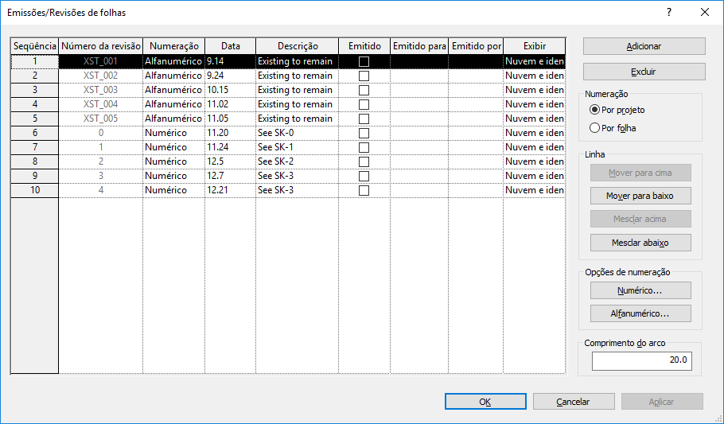
Task: Click the Cancelar button
Action: (x=574, y=402)
